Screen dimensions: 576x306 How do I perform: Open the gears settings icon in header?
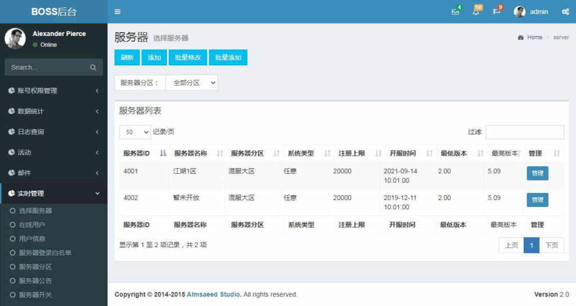(x=565, y=12)
